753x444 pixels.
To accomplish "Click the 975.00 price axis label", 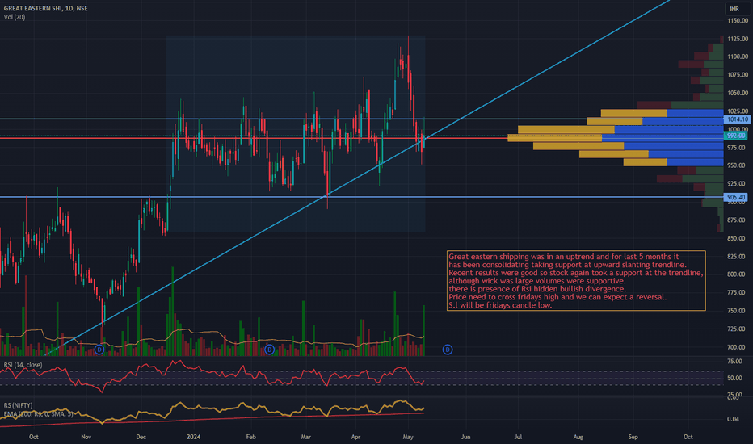I will point(738,148).
